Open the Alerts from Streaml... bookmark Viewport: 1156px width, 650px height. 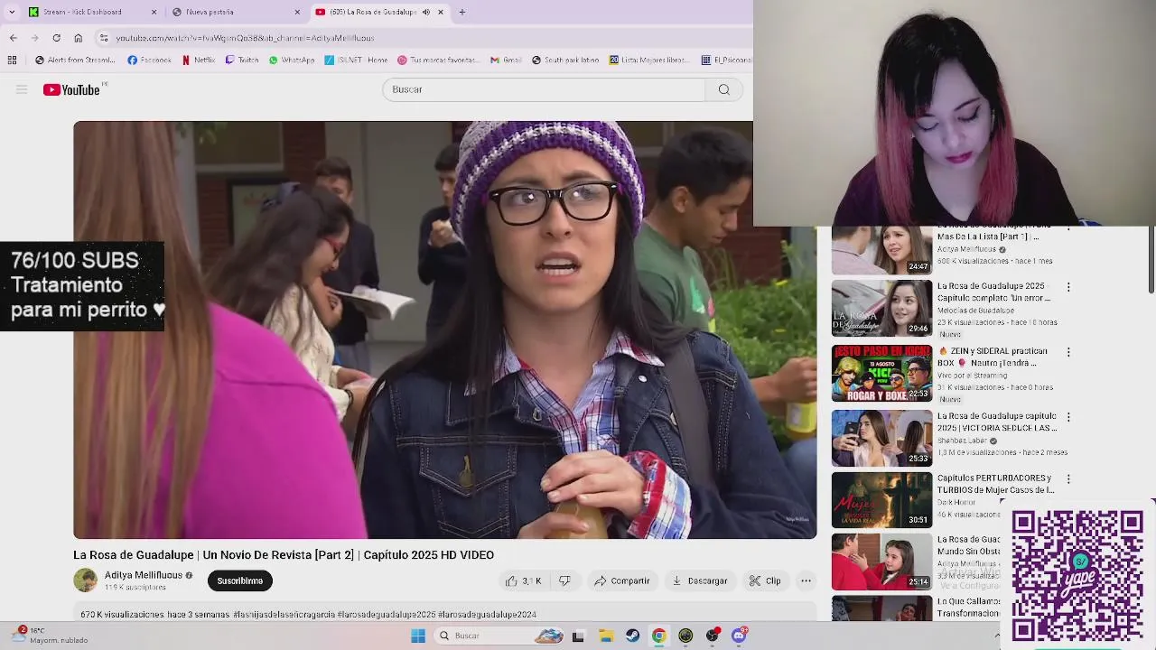[75, 60]
